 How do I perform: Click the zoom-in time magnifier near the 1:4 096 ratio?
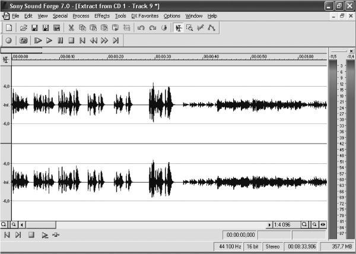pos(304,225)
